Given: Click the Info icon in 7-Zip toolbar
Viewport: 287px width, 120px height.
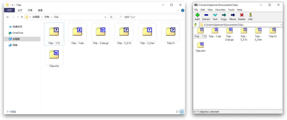Looking at the screenshot, I should 250,15.
